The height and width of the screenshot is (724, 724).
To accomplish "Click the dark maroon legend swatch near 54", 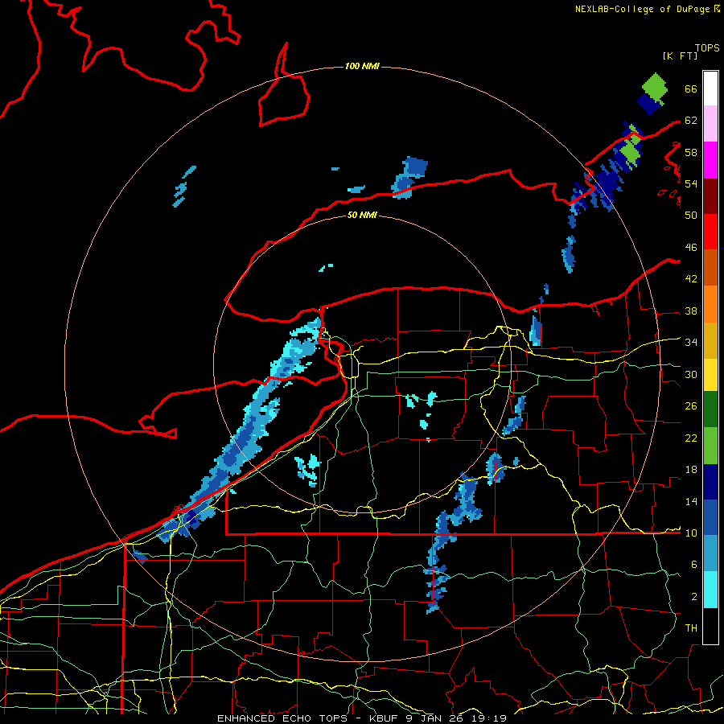I will 710,196.
